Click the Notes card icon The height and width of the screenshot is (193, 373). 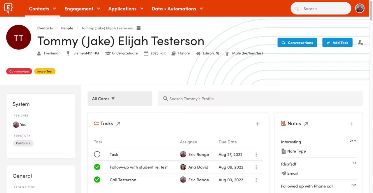[283, 124]
